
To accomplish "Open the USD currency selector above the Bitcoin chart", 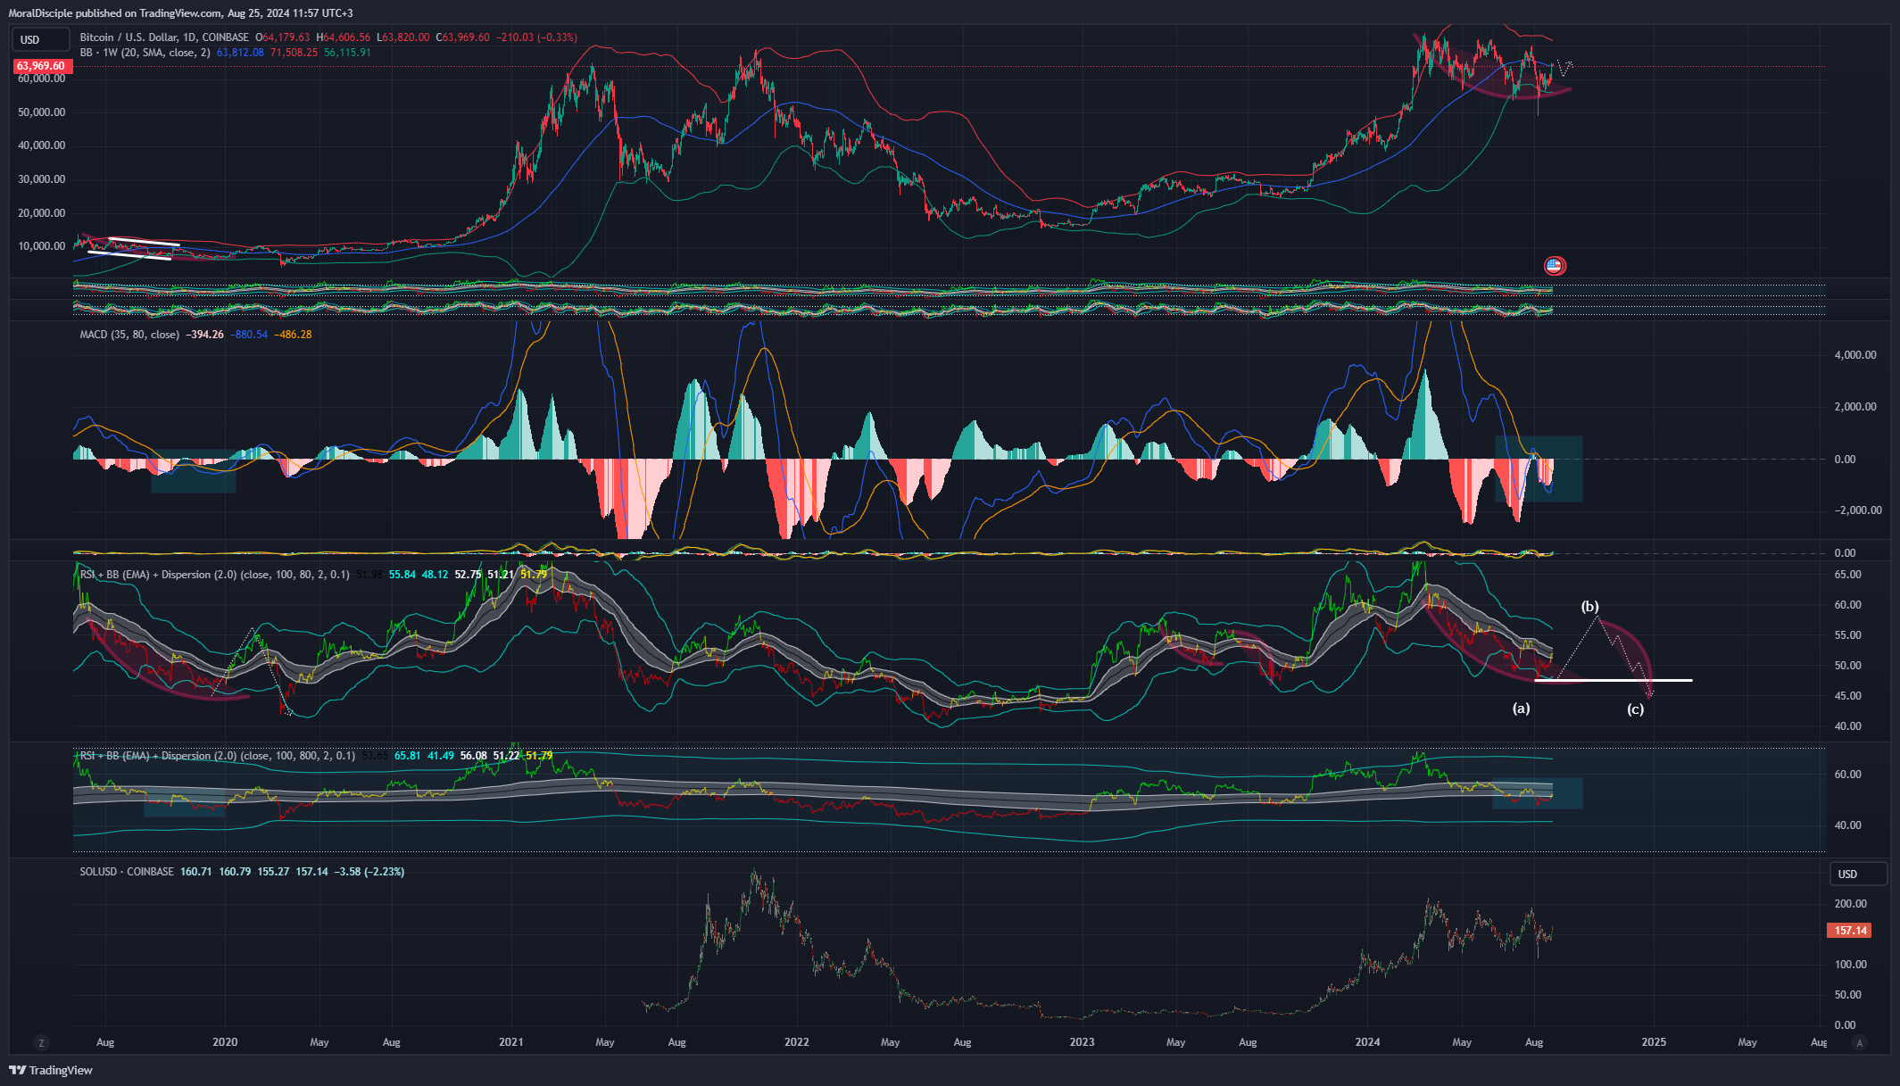I will click(x=41, y=39).
